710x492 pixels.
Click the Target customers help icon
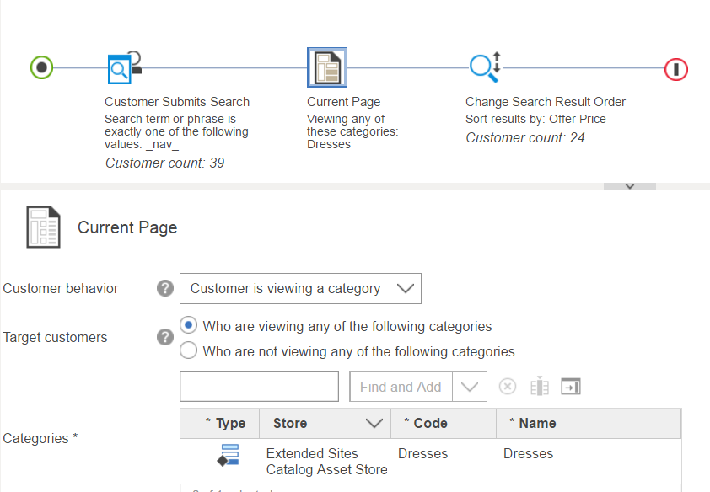pyautogui.click(x=165, y=337)
